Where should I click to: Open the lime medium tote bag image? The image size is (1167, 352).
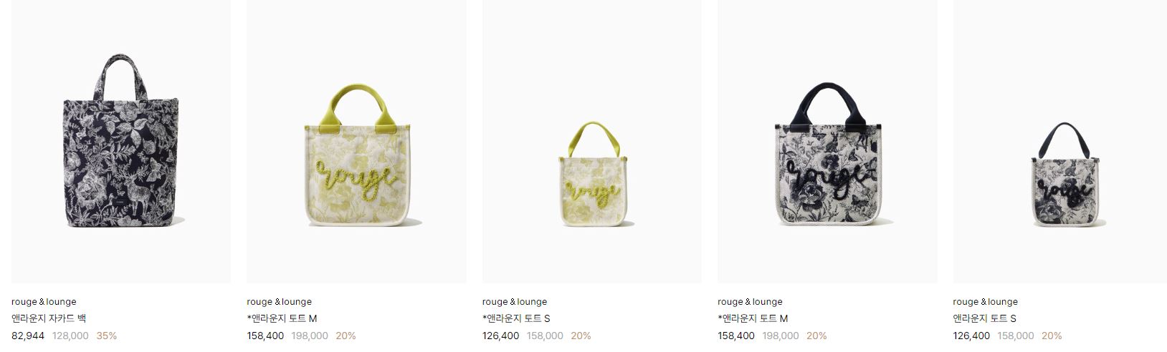tap(356, 141)
